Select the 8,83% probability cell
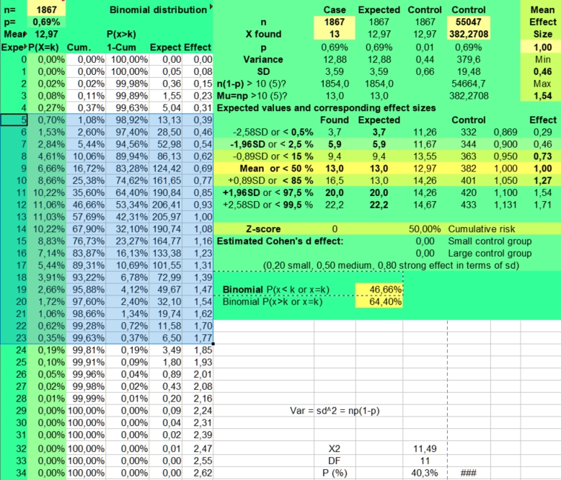Screen dimensions: 561x480 tap(47, 241)
